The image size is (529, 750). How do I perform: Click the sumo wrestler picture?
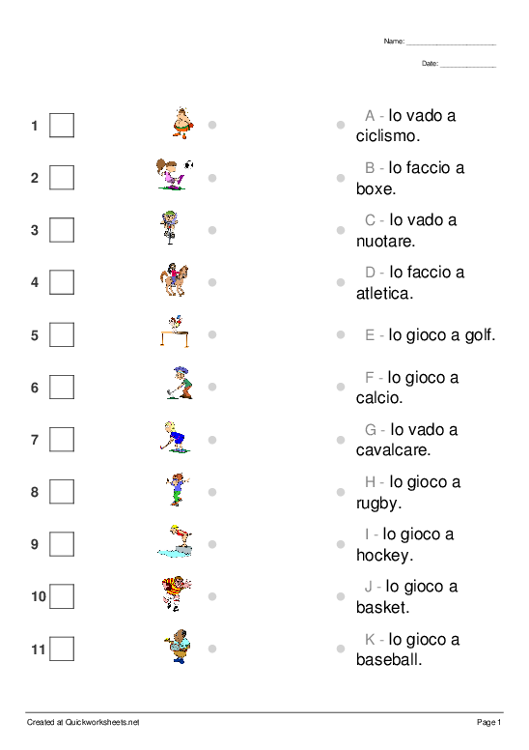click(x=183, y=124)
